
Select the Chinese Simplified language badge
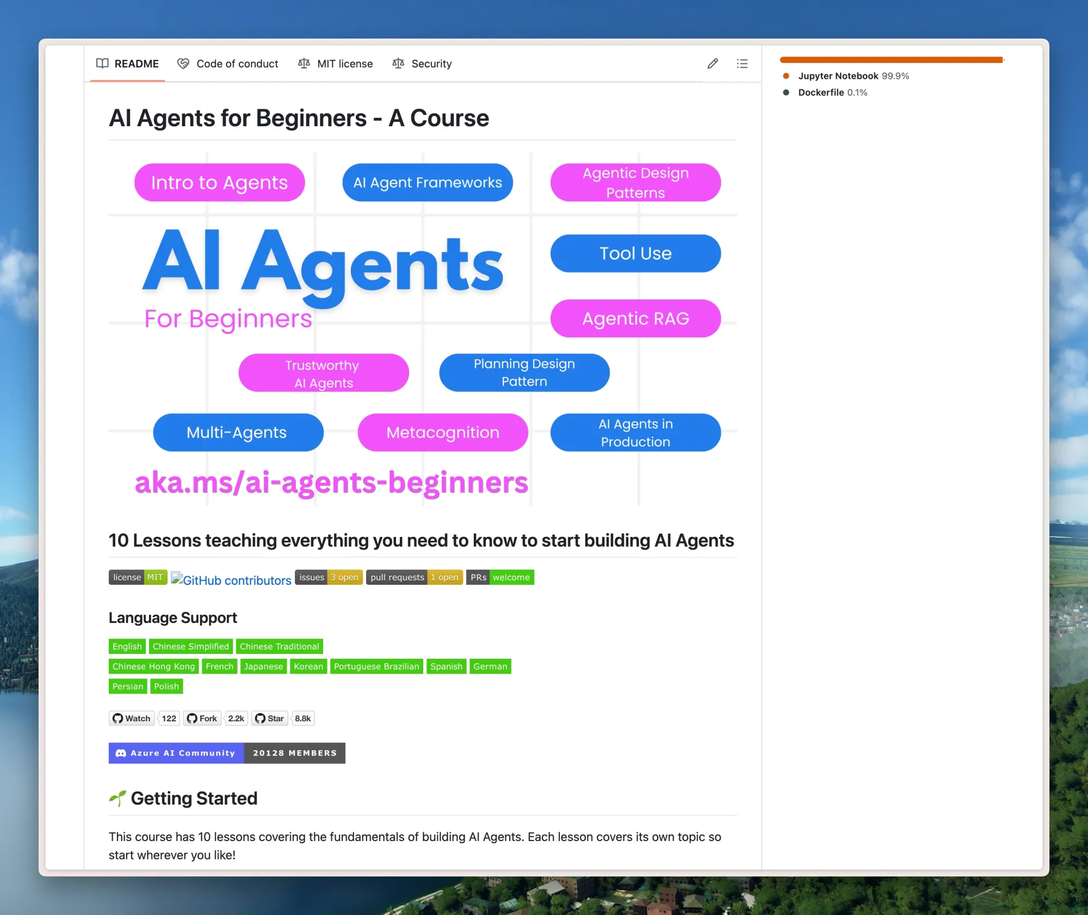pyautogui.click(x=190, y=646)
